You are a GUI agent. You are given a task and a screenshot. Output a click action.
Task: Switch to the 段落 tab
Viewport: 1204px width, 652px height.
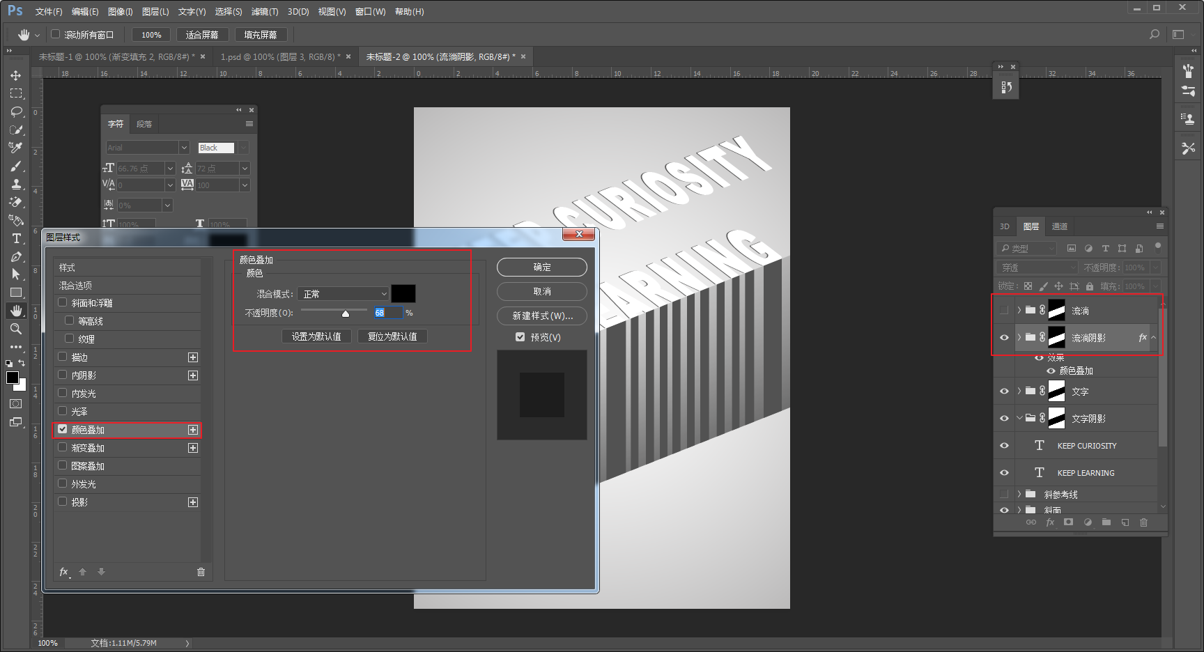tap(144, 124)
